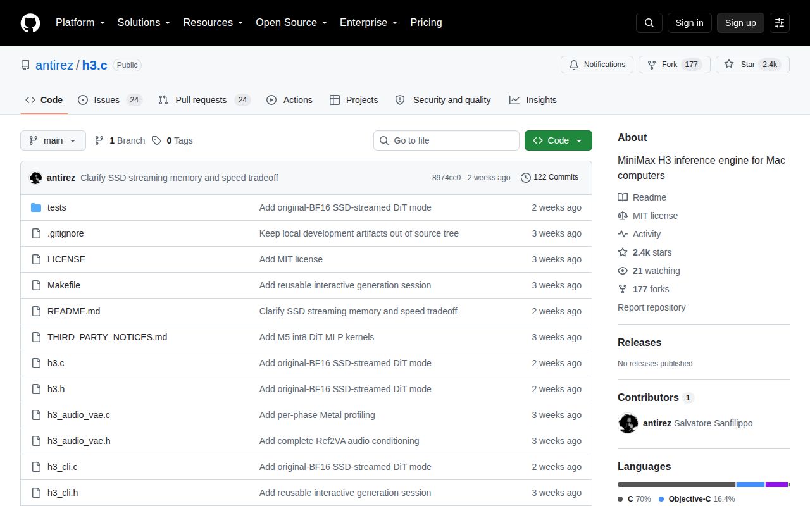Open the header appearance settings icon
The height and width of the screenshot is (506, 810).
point(780,23)
